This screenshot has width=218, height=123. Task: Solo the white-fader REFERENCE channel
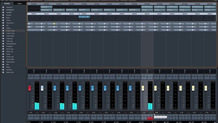pos(49,76)
